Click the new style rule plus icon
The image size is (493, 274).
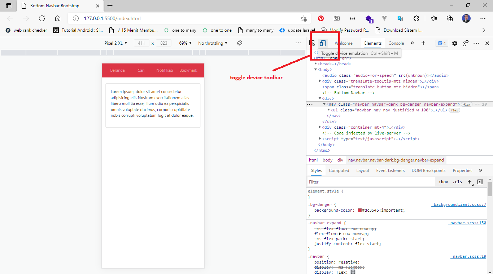point(470,182)
